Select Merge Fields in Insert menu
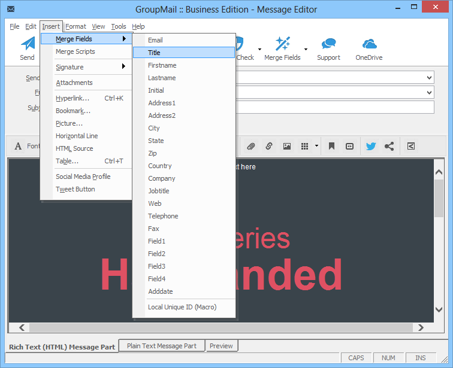Image resolution: width=453 pixels, height=368 pixels. [x=86, y=39]
